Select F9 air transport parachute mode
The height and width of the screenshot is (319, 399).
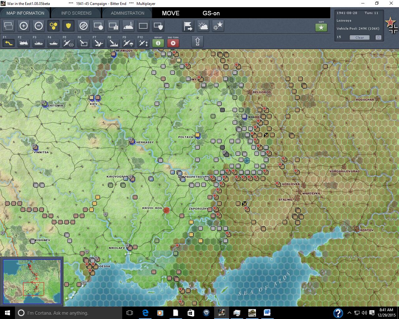coord(128,43)
